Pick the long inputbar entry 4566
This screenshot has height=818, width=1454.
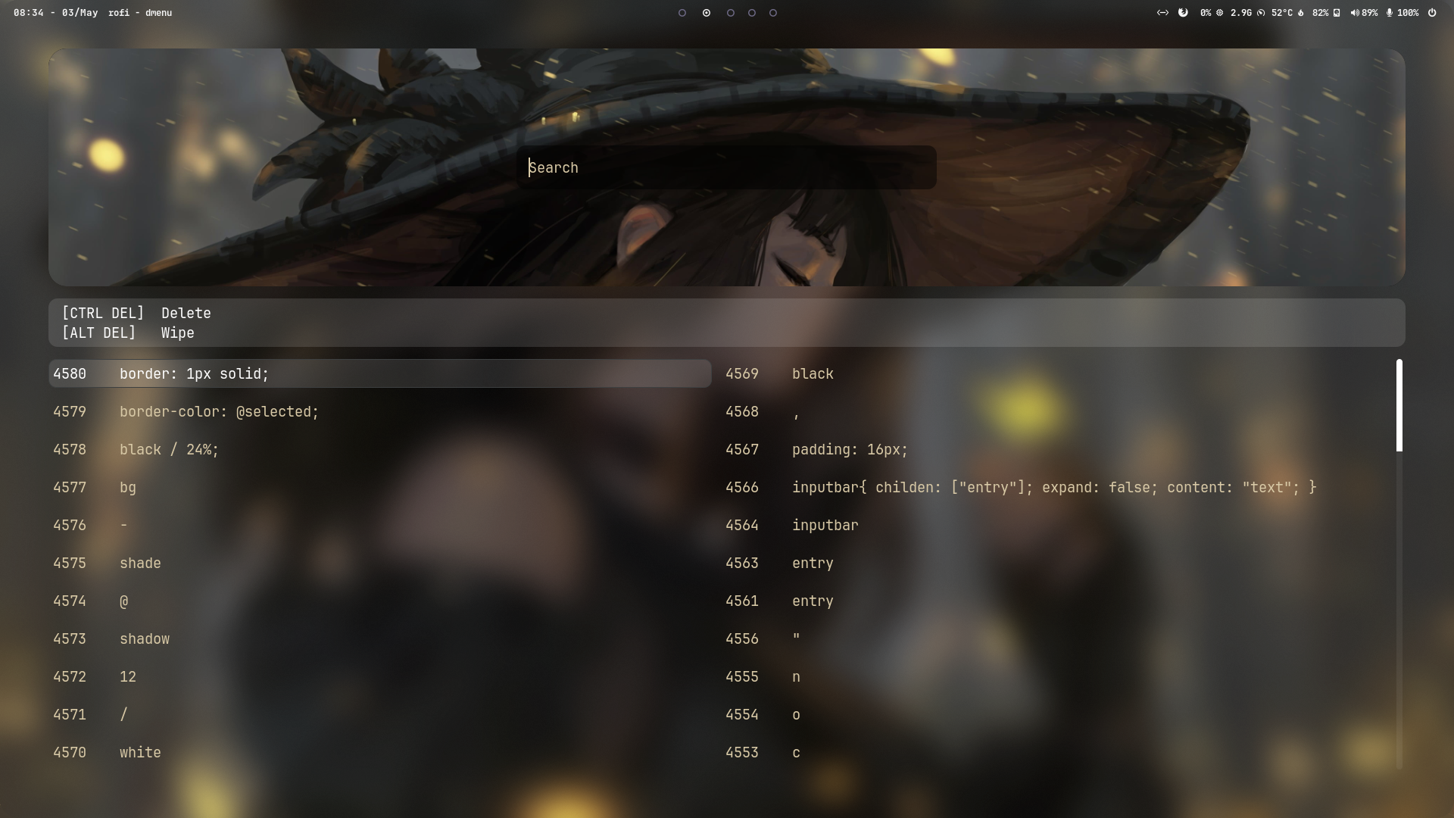(x=1053, y=488)
